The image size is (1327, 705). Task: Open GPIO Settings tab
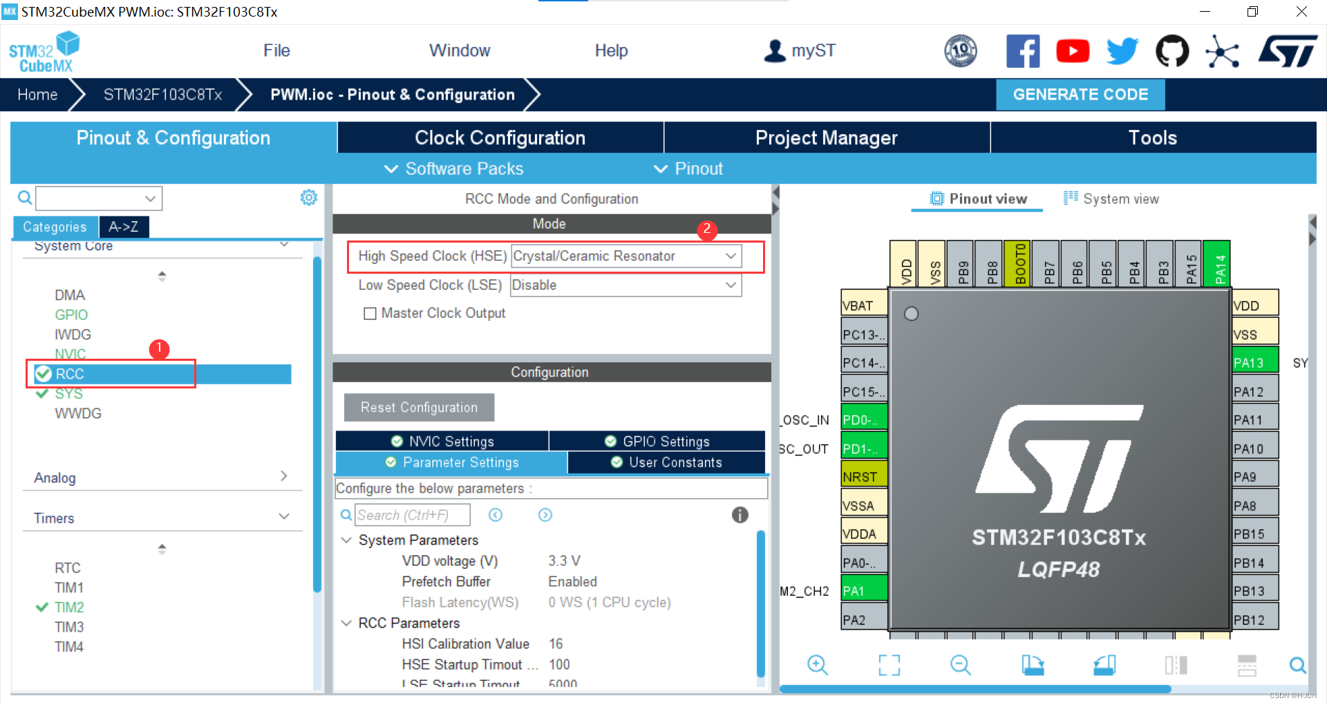tap(657, 441)
